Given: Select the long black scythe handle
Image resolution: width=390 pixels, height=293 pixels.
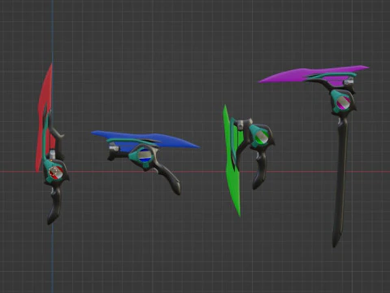Looking at the screenshot, I should [340, 181].
